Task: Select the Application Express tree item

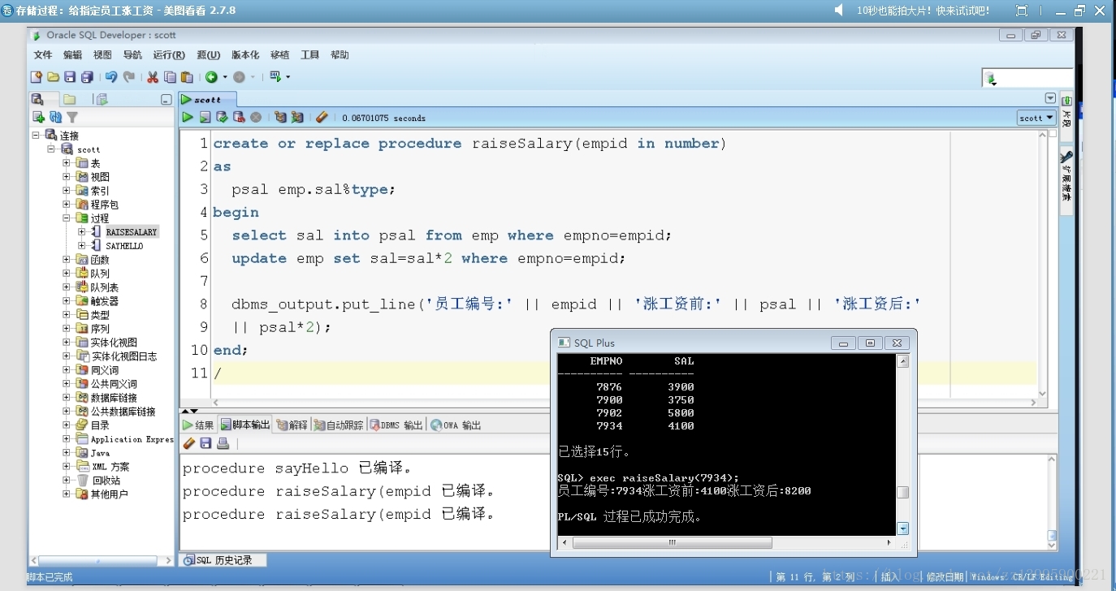Action: click(x=125, y=439)
